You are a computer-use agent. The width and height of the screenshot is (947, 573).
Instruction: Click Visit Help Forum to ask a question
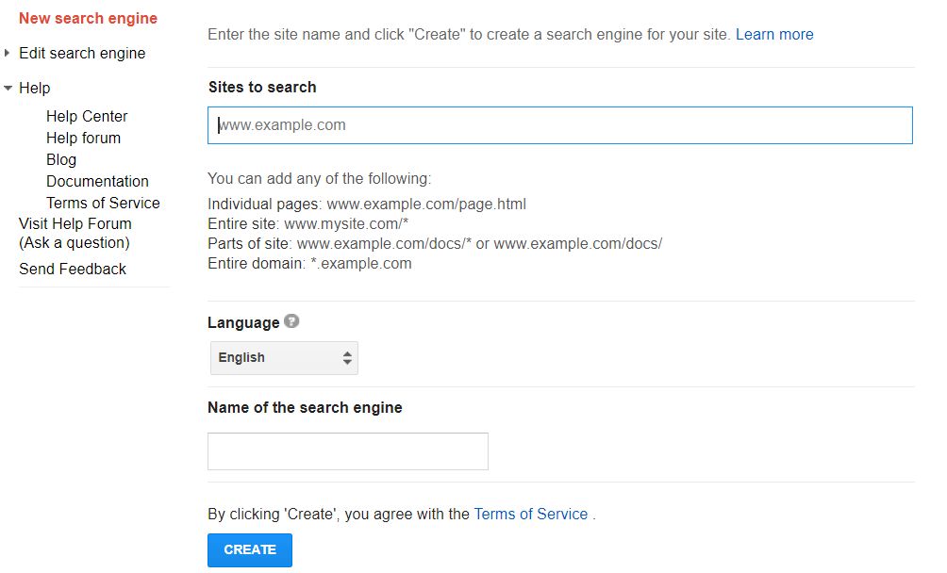pyautogui.click(x=74, y=223)
